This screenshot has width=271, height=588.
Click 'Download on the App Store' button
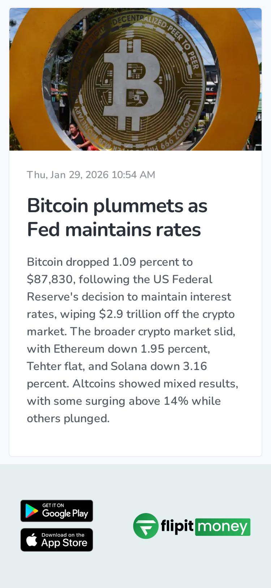tap(57, 539)
